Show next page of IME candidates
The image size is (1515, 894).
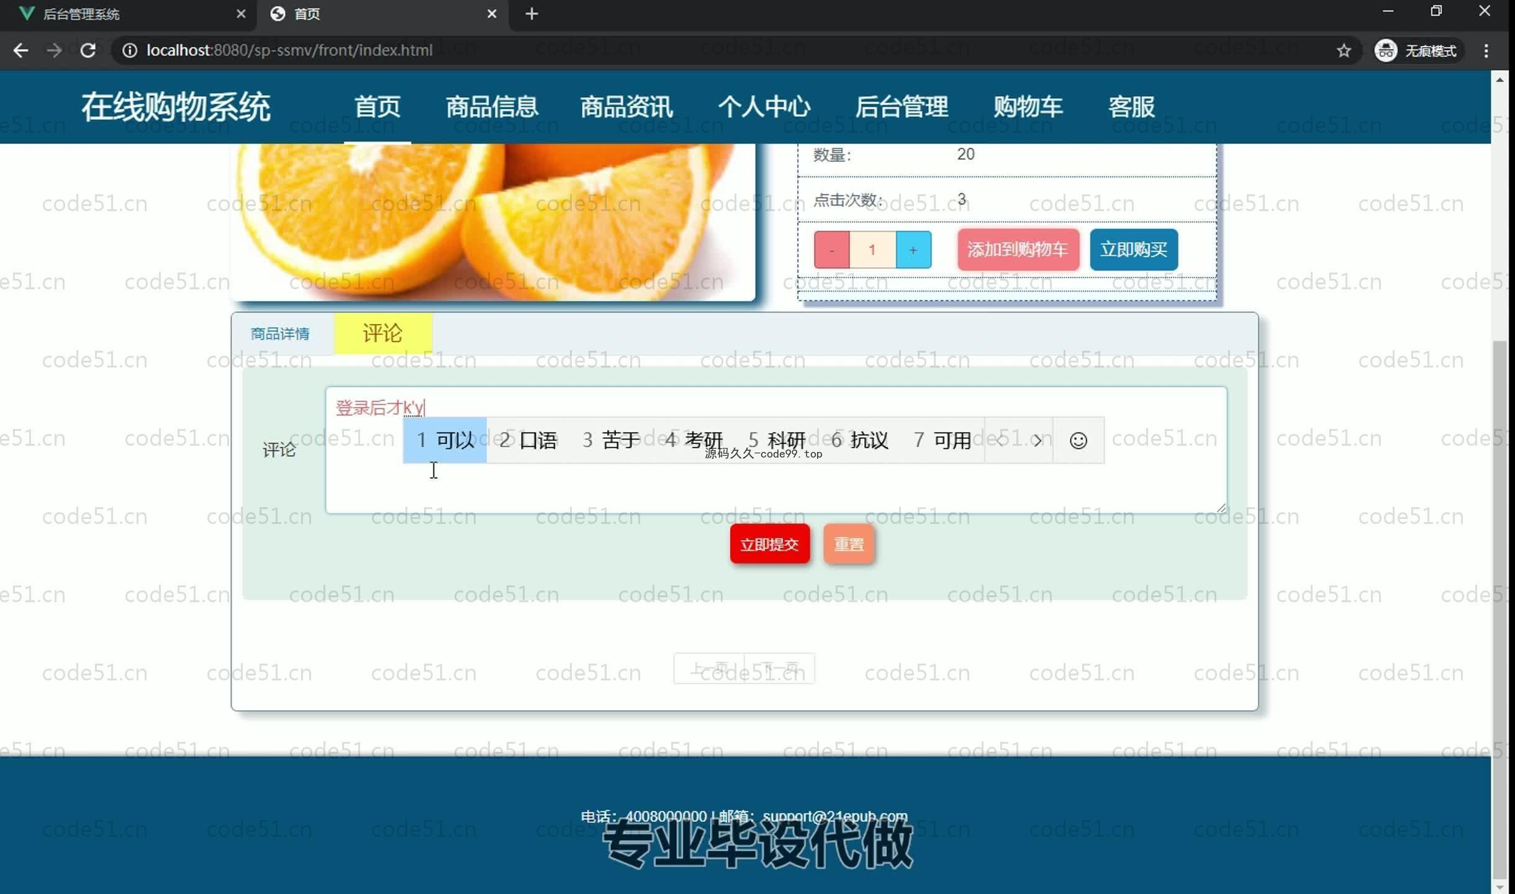click(x=1038, y=440)
